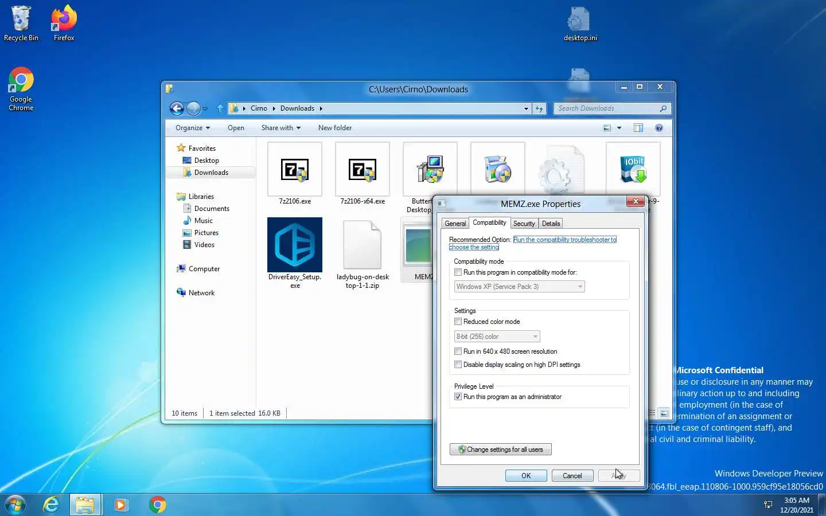The width and height of the screenshot is (826, 516).
Task: Open Windows XP (Service Pack 3) dropdown
Action: 519,287
